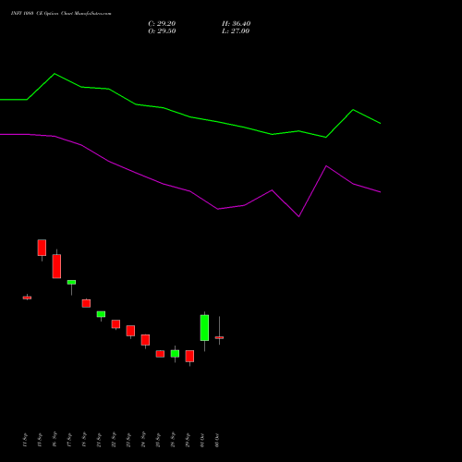This screenshot has width=462, height=462.
Task: Click the low value L: 27.00
Action: [236, 31]
